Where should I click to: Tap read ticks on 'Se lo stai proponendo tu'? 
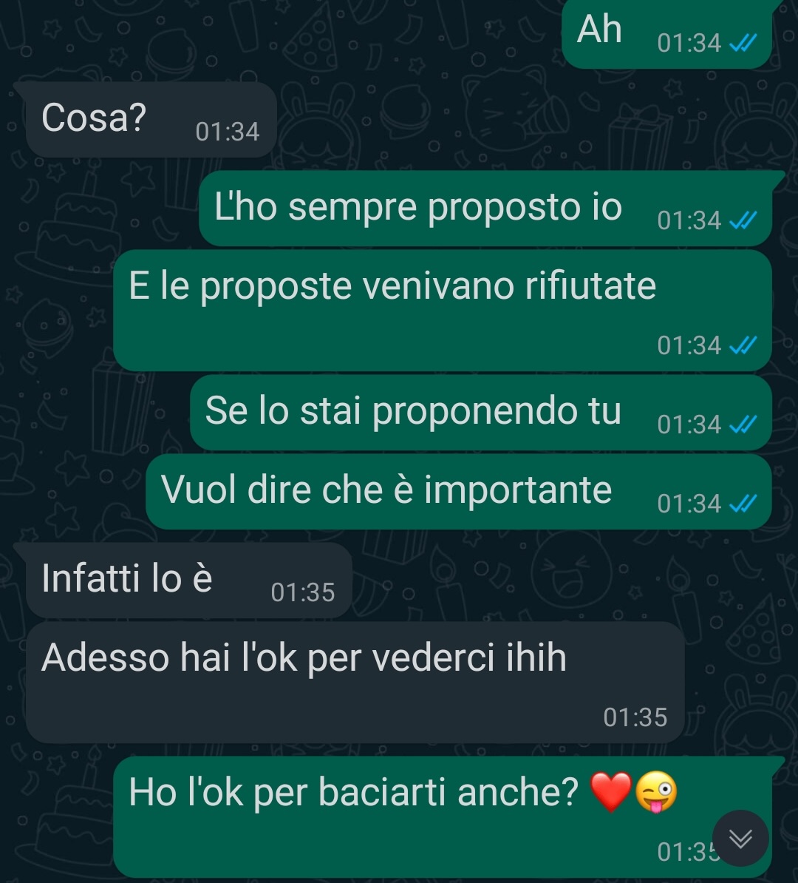pyautogui.click(x=743, y=424)
